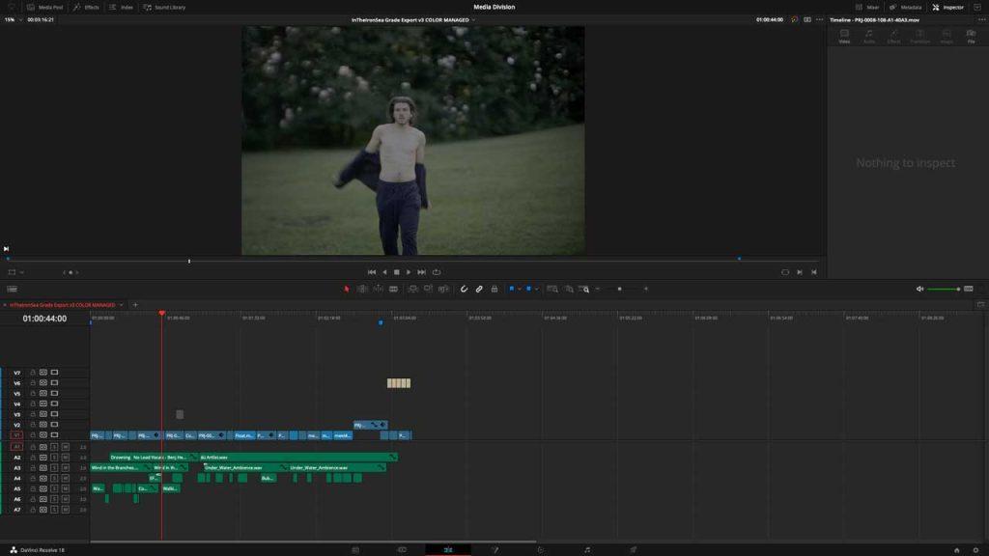Stop playback in the viewer
989x556 pixels.
tap(397, 272)
